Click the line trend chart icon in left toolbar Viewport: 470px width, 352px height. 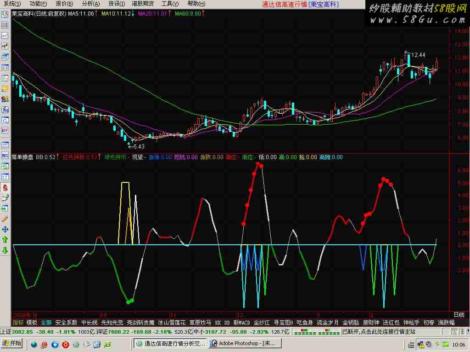[x=5, y=36]
